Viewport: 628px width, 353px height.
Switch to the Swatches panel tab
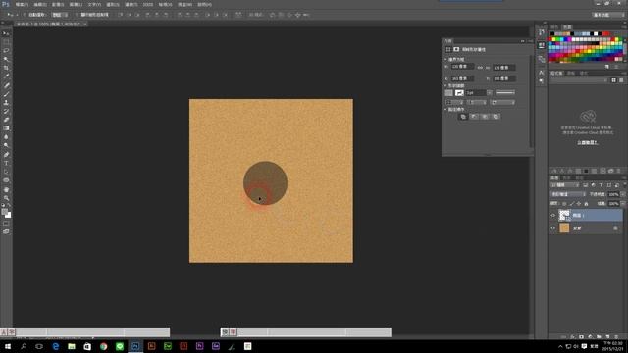567,27
